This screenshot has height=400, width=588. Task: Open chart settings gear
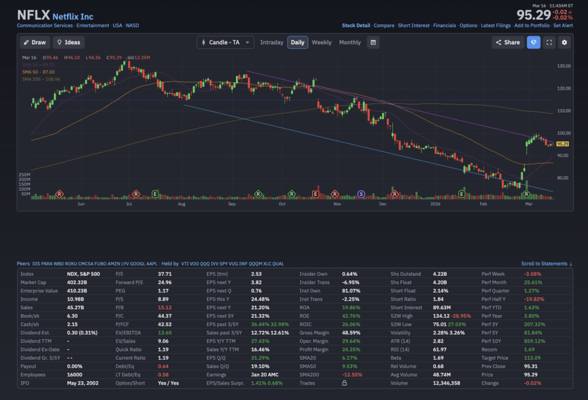(564, 43)
